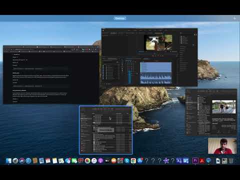Open blue Messages icon with badge
The height and width of the screenshot is (180, 240).
(x=68, y=161)
